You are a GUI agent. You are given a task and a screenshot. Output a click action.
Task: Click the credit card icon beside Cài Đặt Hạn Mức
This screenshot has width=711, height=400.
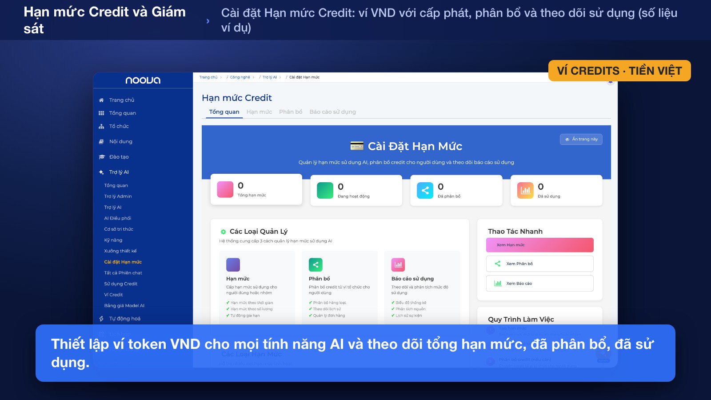[x=357, y=146]
